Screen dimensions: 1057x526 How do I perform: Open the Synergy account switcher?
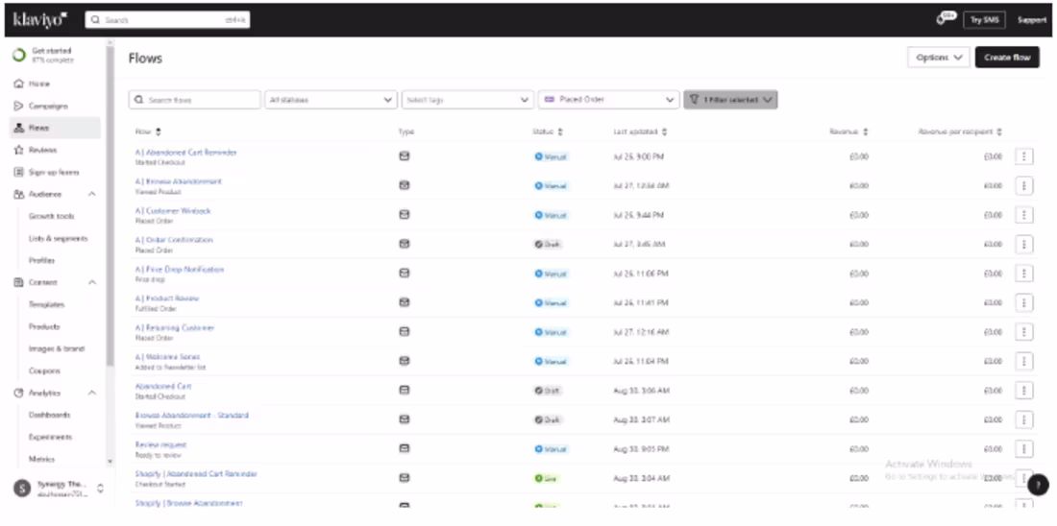pos(60,489)
